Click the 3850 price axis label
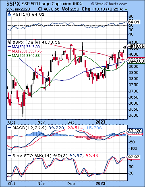 coord(133,73)
